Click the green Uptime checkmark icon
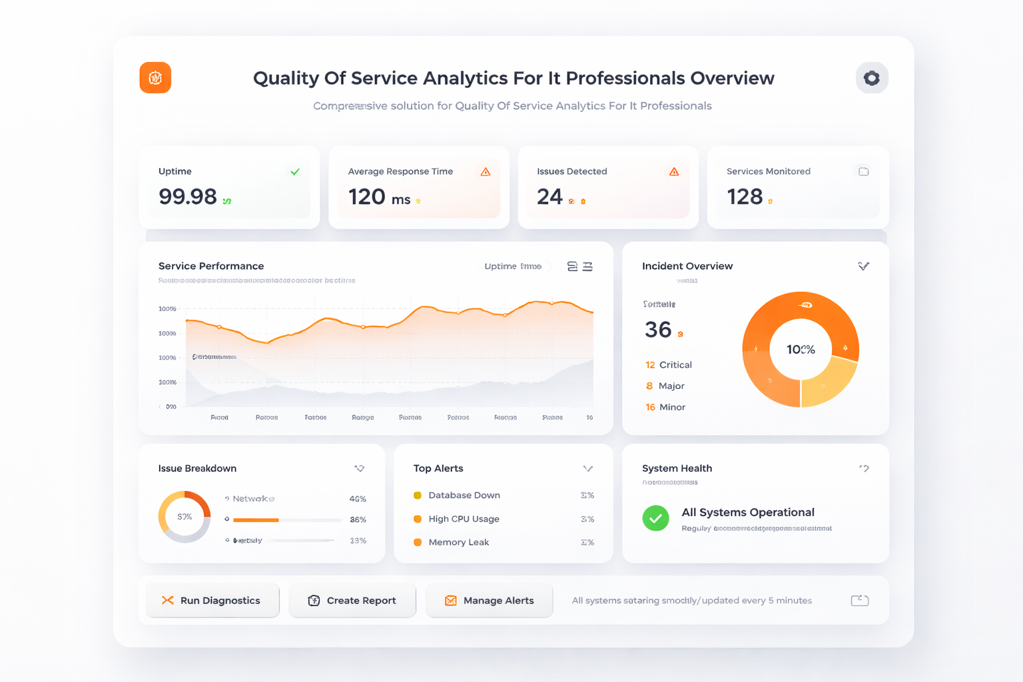Viewport: 1023px width, 682px height. [295, 172]
